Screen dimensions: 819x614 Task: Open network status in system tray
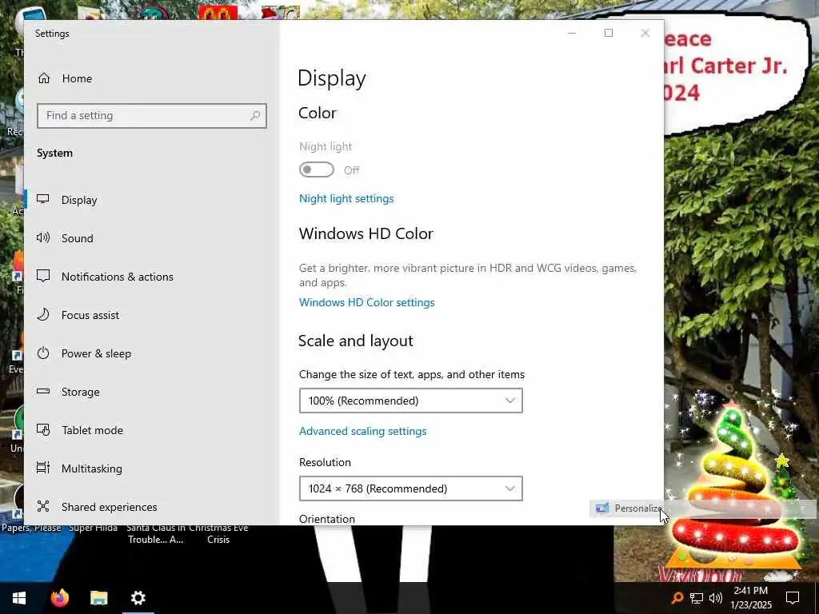697,598
